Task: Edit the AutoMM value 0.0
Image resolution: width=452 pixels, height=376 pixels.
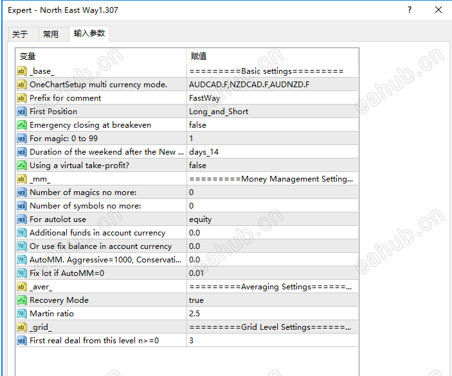Action: tap(273, 260)
